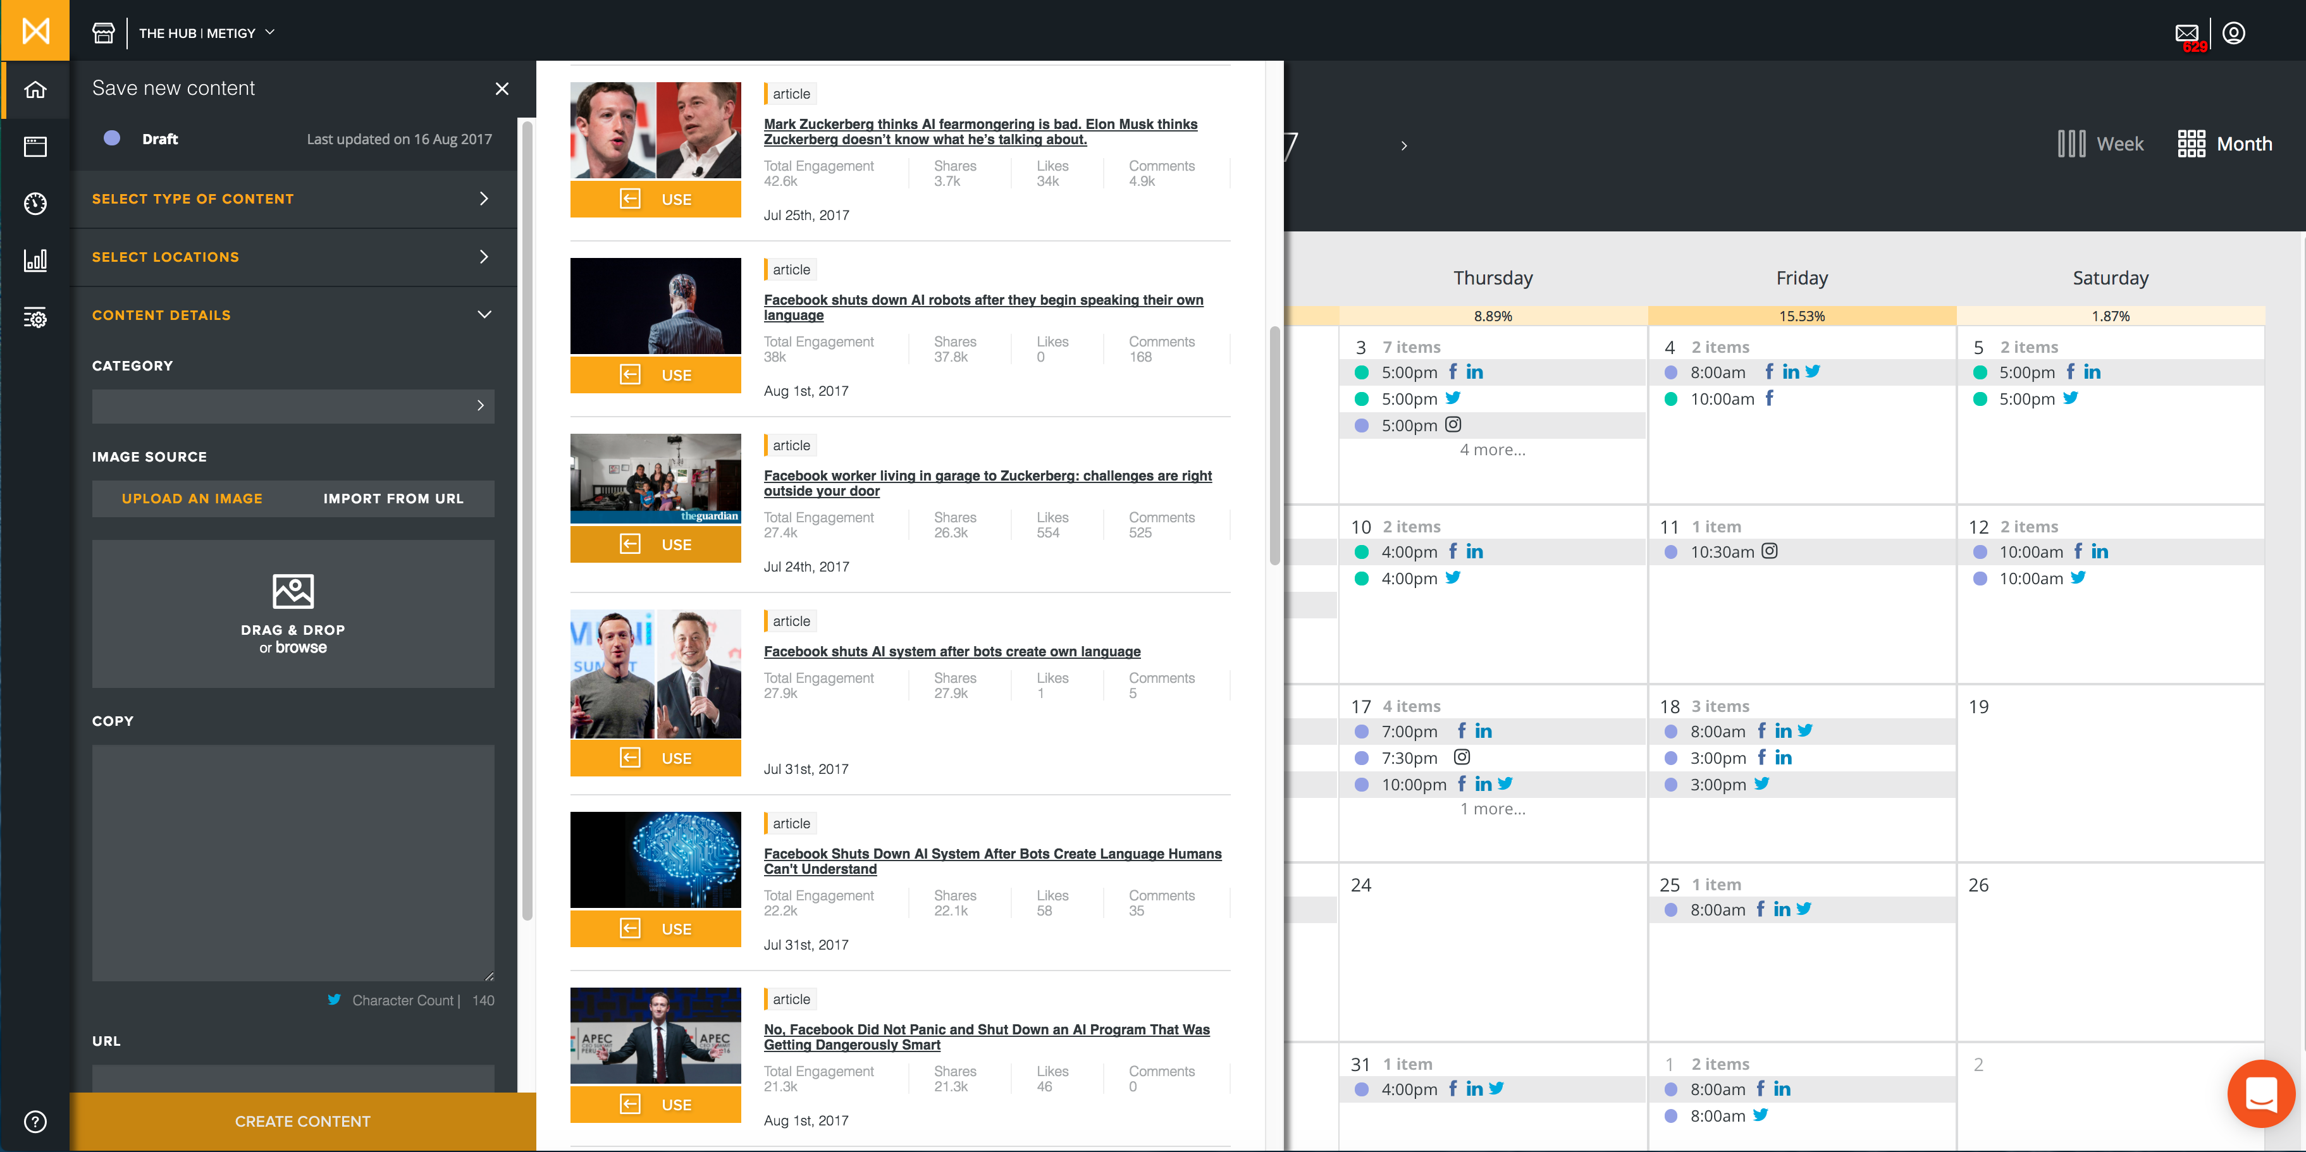Click Thursday 31 4:00pm scheduled item
The image size is (2306, 1152).
point(1492,1089)
